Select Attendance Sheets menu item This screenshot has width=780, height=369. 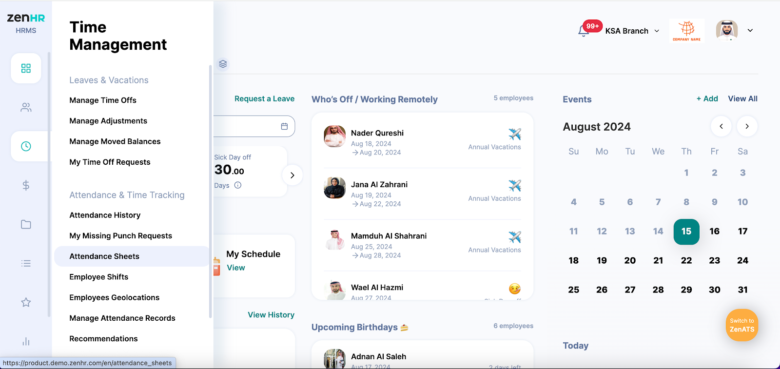pos(132,256)
